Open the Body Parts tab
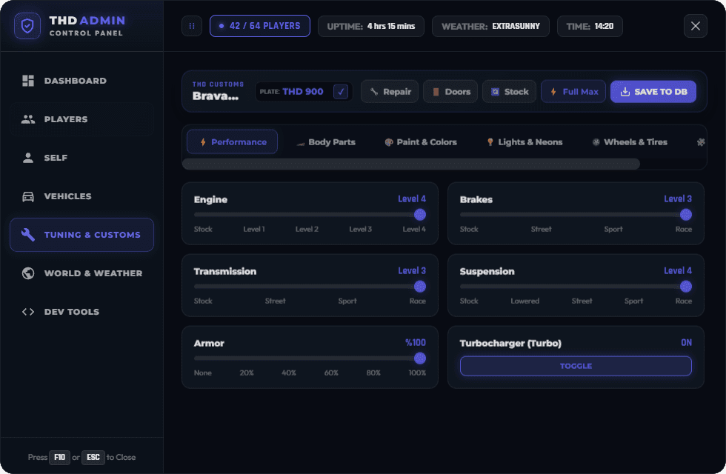Viewport: 726px width, 474px height. pyautogui.click(x=326, y=142)
